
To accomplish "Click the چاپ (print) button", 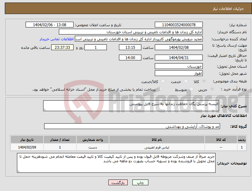I will pyautogui.click(x=140, y=182).
